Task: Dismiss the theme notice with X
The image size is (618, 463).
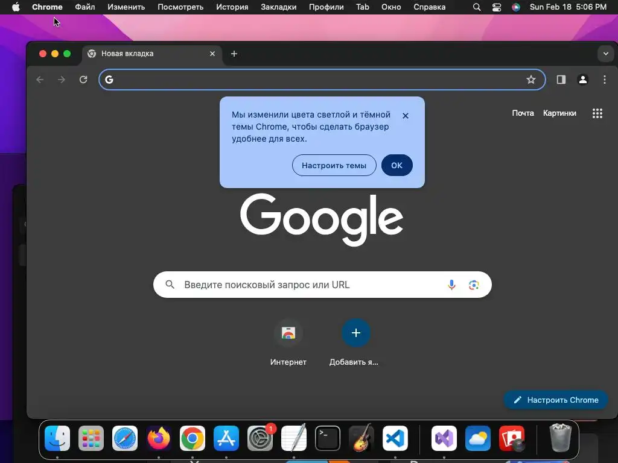Action: [405, 116]
